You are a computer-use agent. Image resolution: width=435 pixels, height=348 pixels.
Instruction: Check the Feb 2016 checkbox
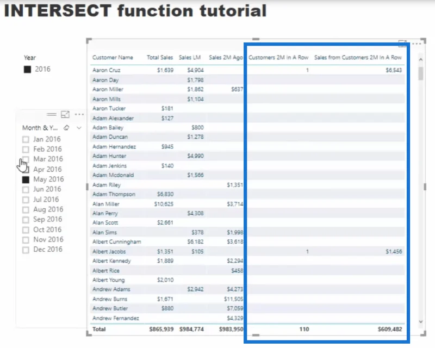[x=26, y=150]
